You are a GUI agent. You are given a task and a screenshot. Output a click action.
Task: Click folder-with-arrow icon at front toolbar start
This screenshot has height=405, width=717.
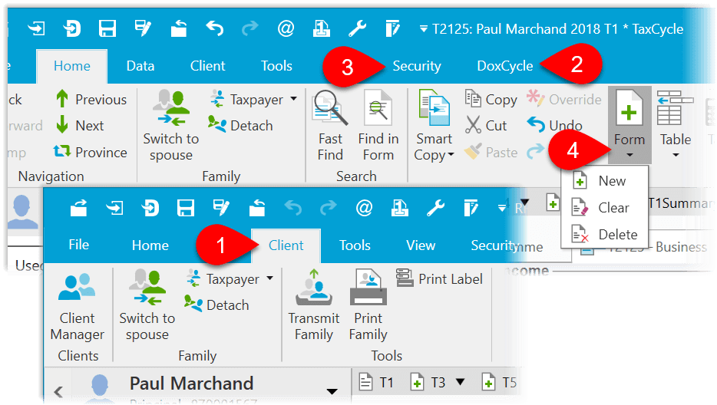(78, 208)
